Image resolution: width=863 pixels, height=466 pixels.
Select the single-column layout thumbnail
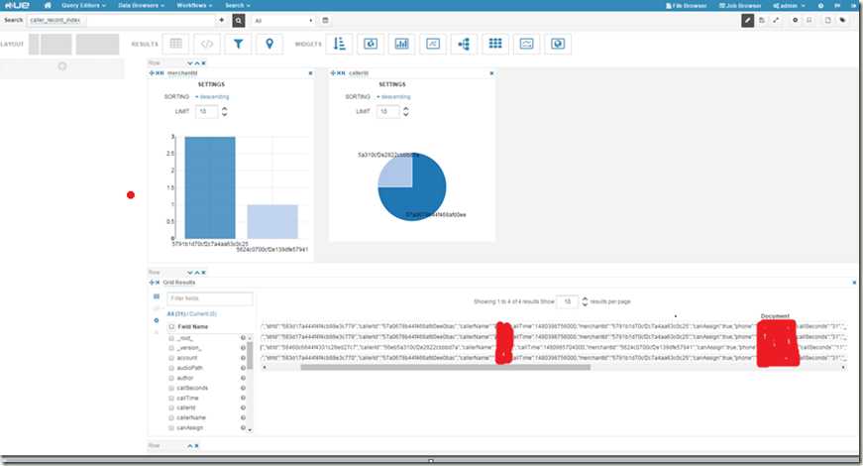97,44
